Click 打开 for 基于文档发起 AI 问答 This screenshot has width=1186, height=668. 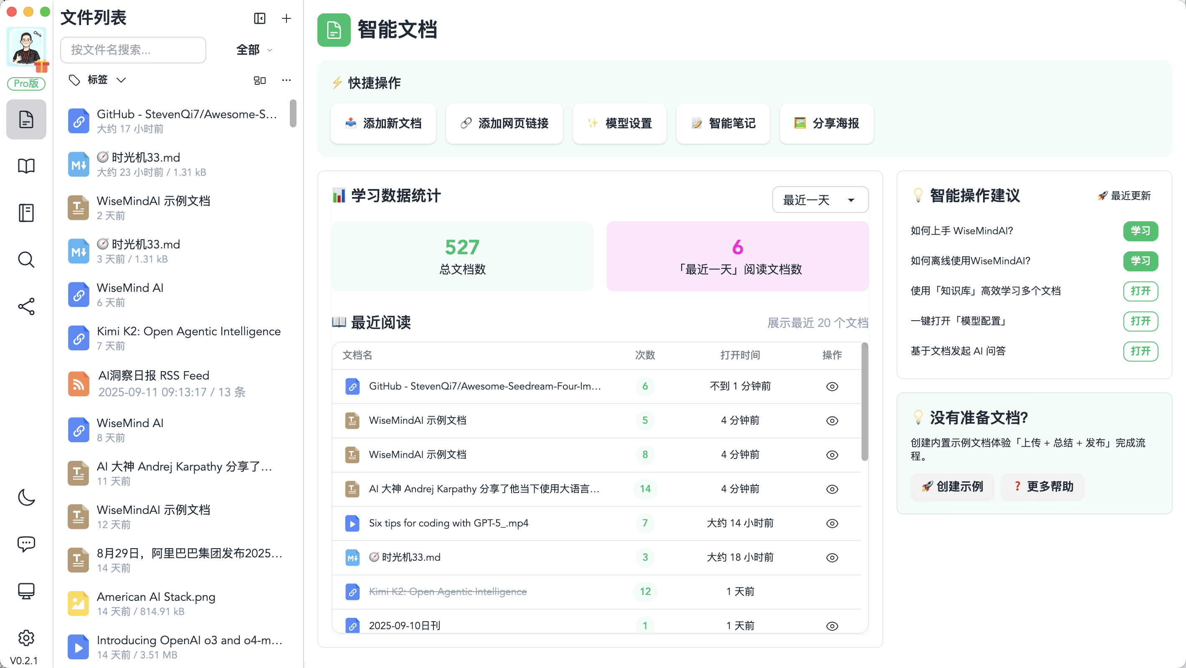pyautogui.click(x=1140, y=351)
